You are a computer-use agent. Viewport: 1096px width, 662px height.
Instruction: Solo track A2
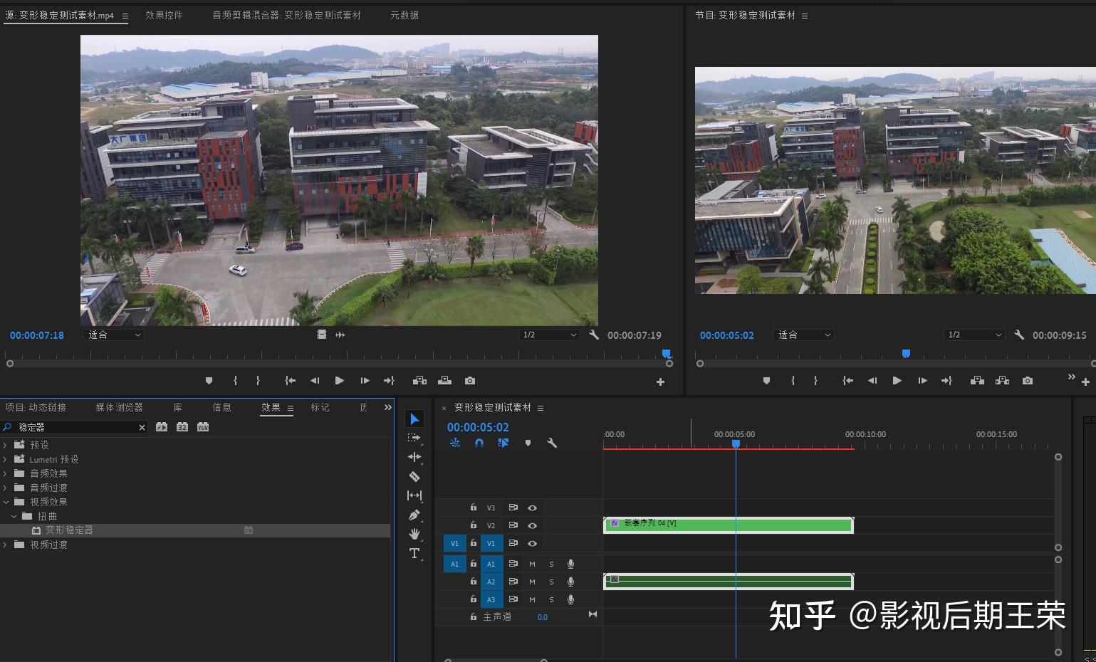pyautogui.click(x=551, y=582)
